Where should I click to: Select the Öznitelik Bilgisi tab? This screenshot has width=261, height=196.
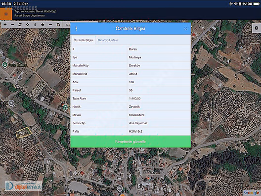(83, 40)
